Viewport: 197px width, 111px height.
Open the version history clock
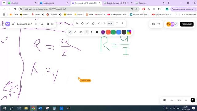tap(159, 24)
